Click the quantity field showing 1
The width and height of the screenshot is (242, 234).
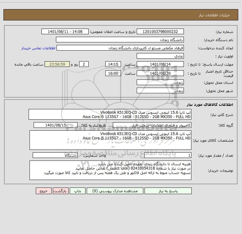pos(168,155)
